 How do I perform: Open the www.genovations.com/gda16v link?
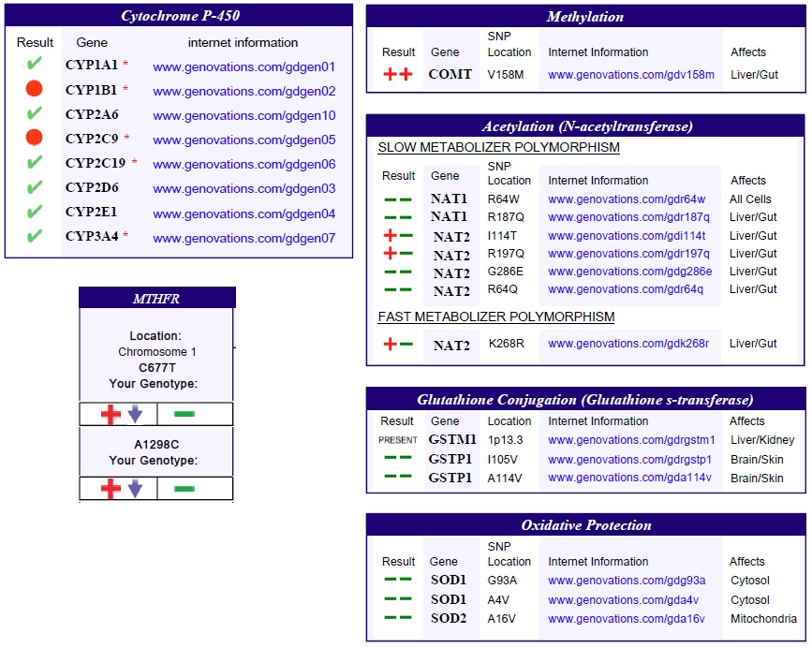pos(626,619)
